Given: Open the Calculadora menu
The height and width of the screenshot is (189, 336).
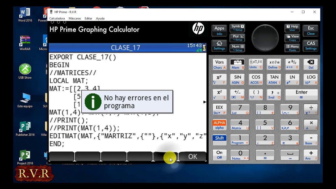Looking at the screenshot, I should point(57,18).
